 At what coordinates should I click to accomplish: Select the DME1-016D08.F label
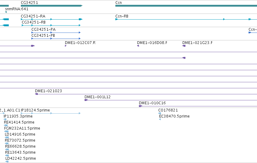tap(152, 43)
